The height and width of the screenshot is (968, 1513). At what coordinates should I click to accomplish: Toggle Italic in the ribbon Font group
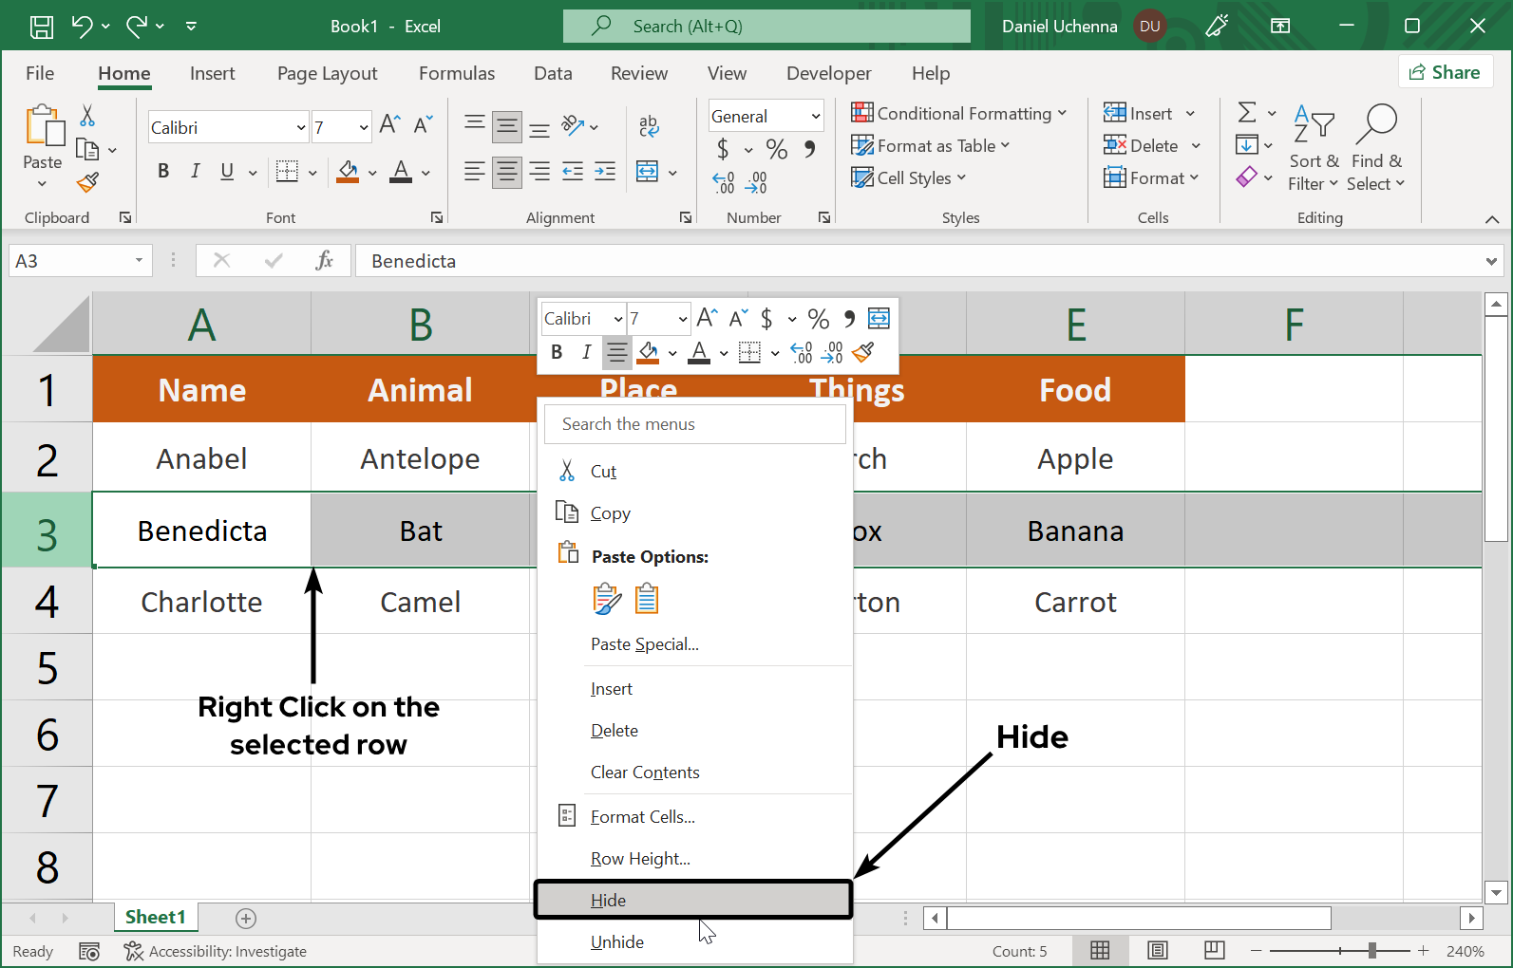pos(195,171)
